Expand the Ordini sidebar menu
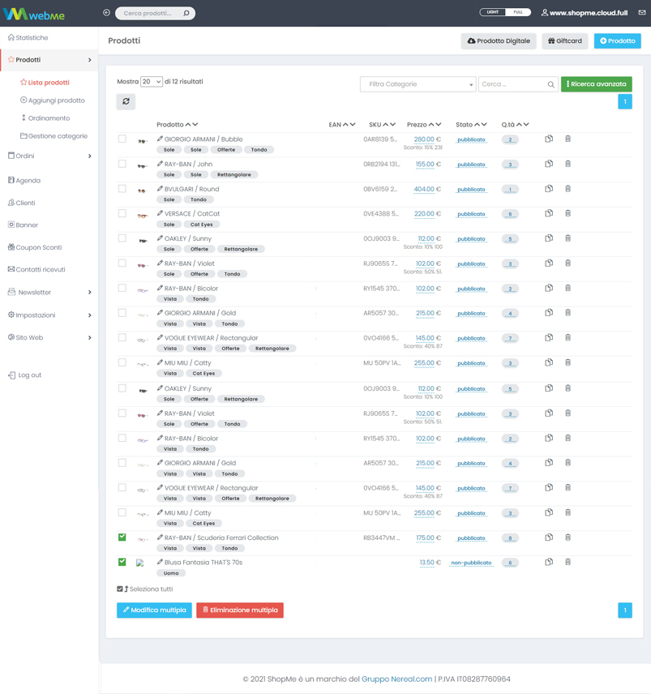 (49, 156)
